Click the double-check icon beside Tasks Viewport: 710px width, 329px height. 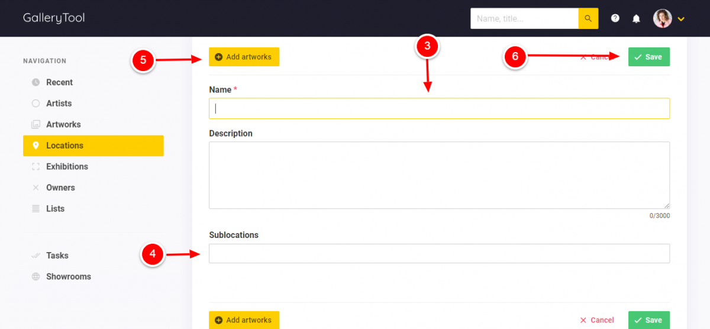(35, 256)
